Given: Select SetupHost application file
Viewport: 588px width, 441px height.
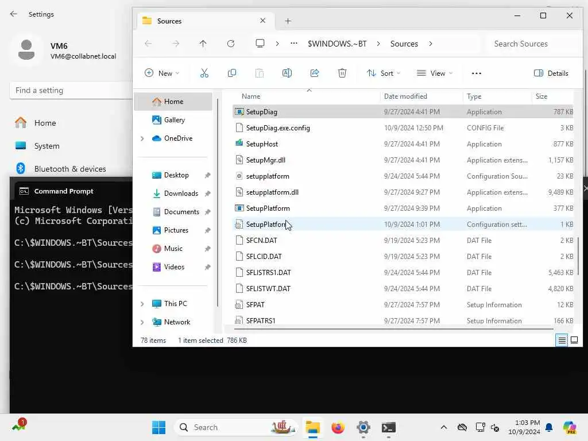Looking at the screenshot, I should click(x=403, y=144).
